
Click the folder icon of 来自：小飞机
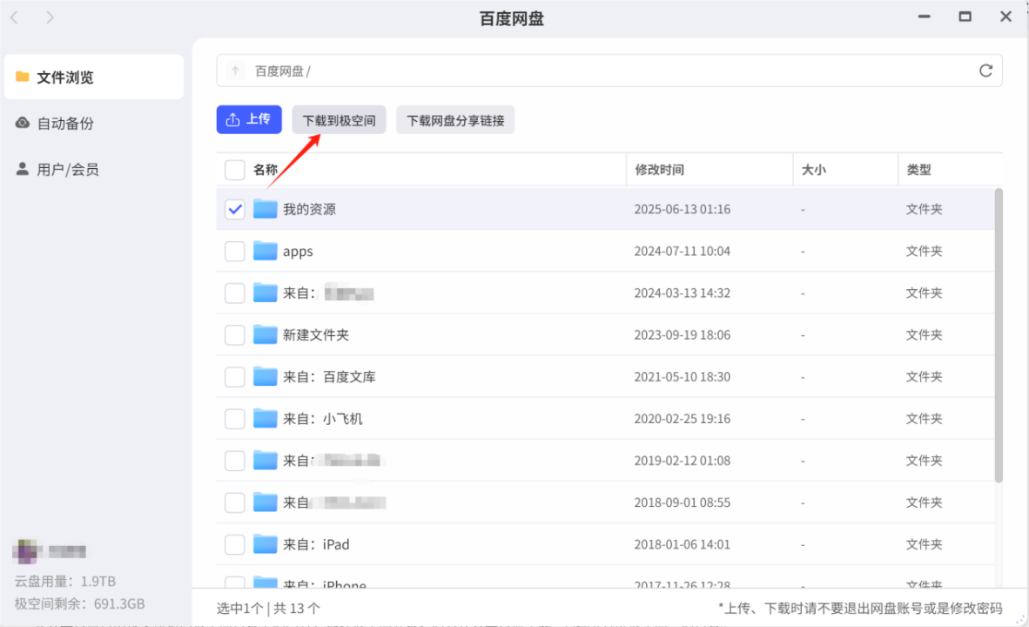[266, 419]
